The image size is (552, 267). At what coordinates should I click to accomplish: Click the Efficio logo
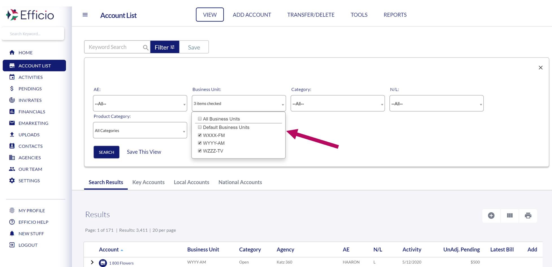[x=30, y=15]
